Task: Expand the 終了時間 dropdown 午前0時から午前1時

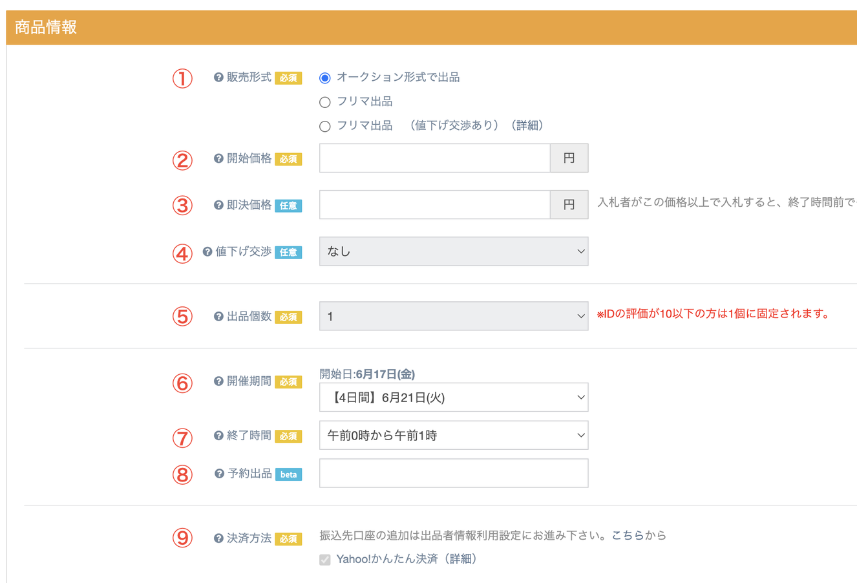Action: coord(453,436)
